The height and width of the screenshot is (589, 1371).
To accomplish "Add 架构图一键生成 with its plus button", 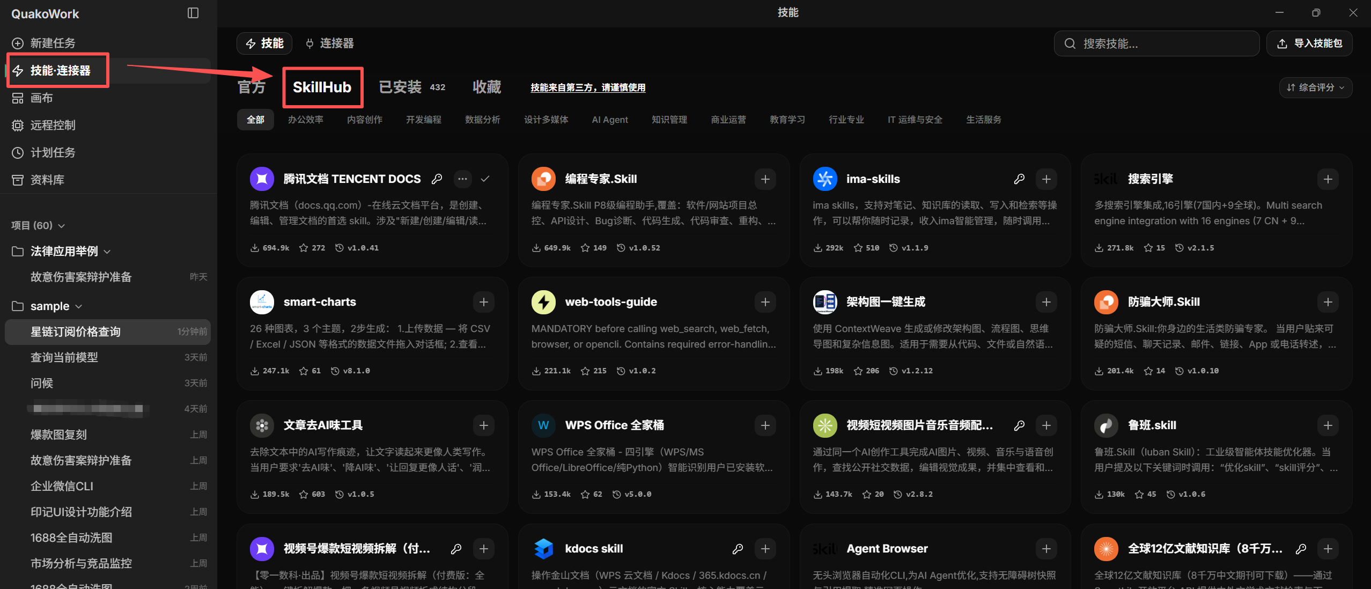I will [x=1046, y=303].
